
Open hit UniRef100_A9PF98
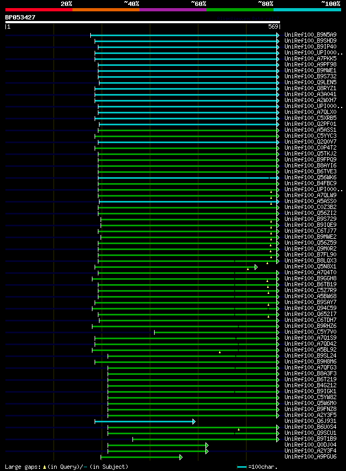click(x=310, y=65)
